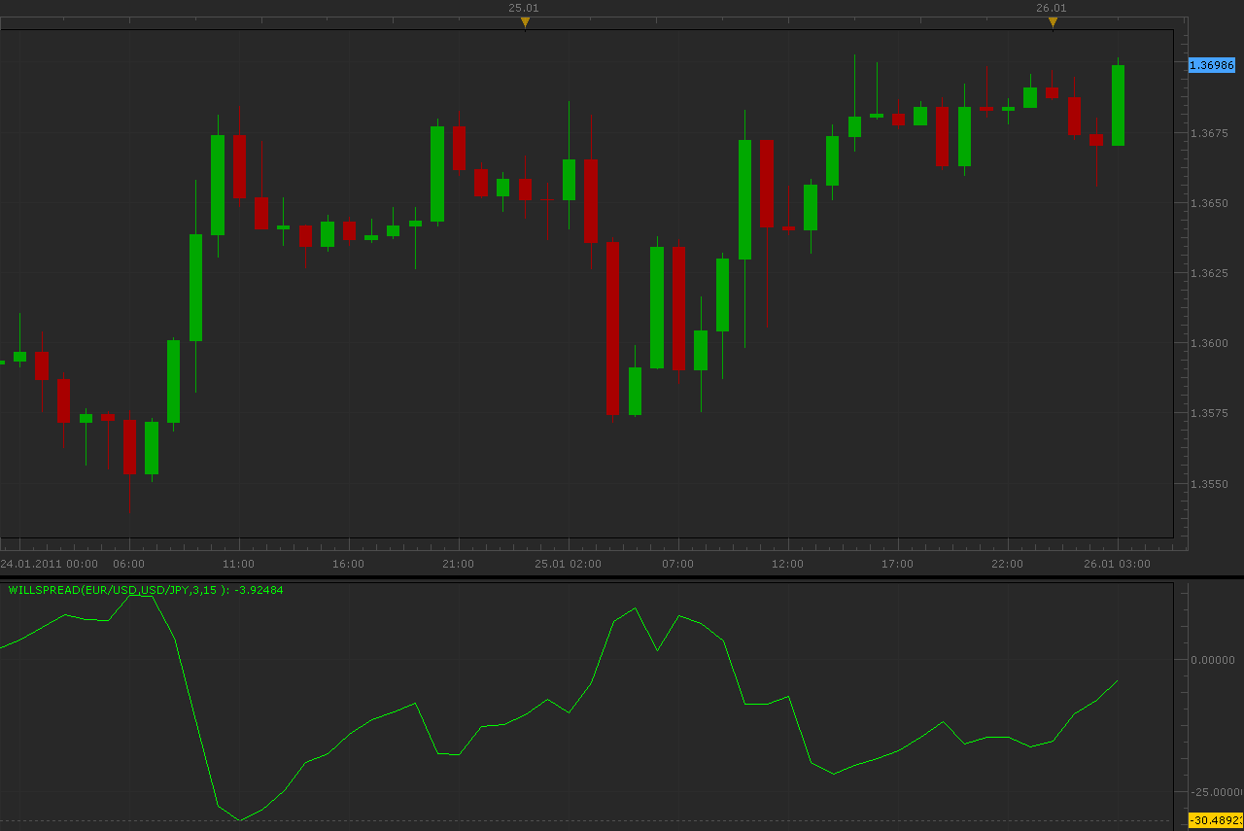Click the 1.3600 price axis label
Image resolution: width=1244 pixels, height=831 pixels.
coord(1209,343)
